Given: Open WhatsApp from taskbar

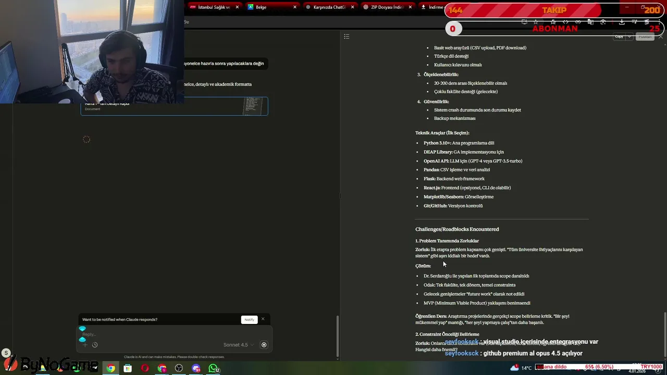Looking at the screenshot, I should (213, 368).
